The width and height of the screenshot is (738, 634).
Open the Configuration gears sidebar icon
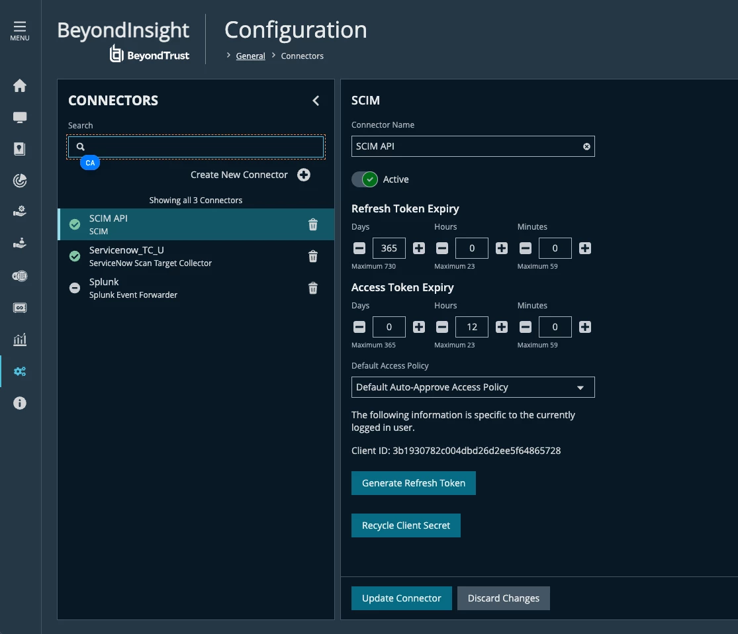[x=20, y=371]
